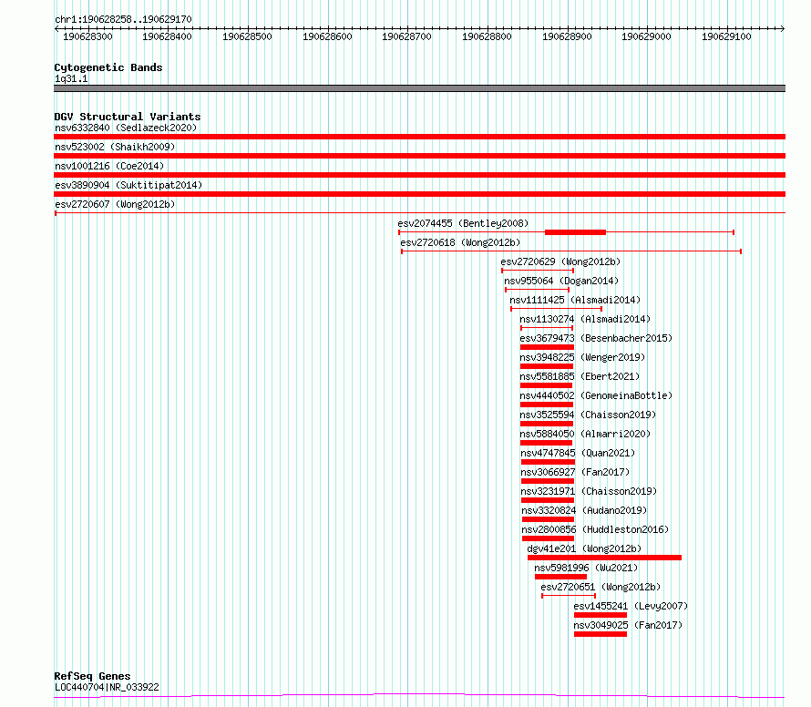Click ruler position 190628300
This screenshot has height=707, width=811.
tap(87, 36)
